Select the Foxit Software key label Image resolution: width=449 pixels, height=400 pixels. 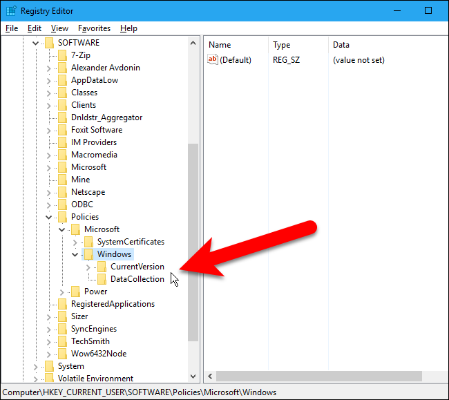pos(97,130)
